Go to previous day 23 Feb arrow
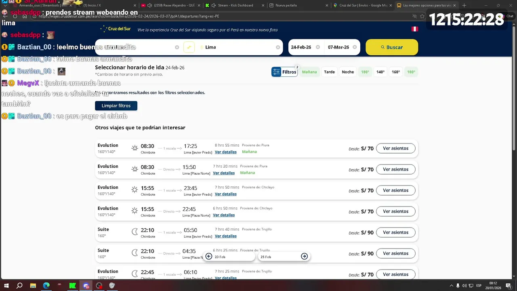Viewport: 517px width, 291px height. click(x=209, y=256)
